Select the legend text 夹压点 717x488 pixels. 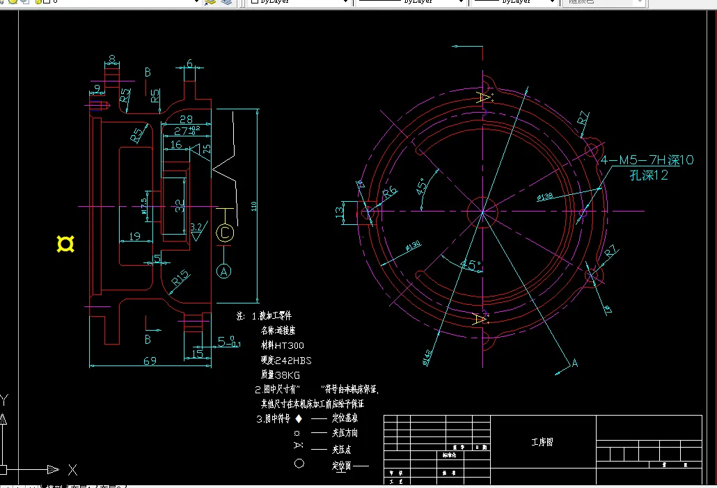342,450
